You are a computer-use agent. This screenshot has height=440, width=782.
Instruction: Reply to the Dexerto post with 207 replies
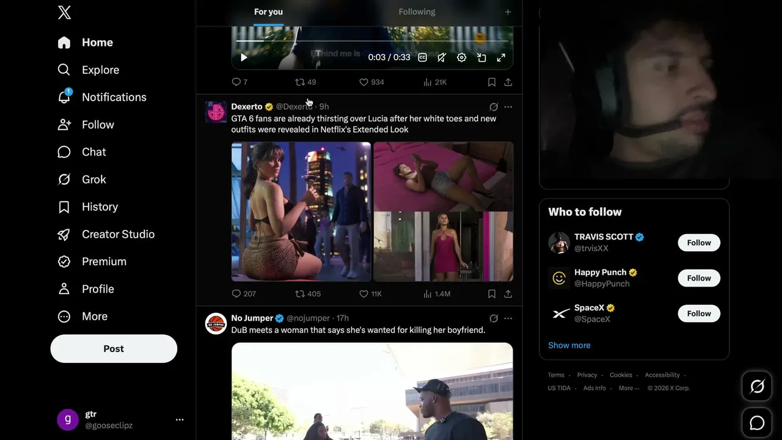pyautogui.click(x=244, y=294)
